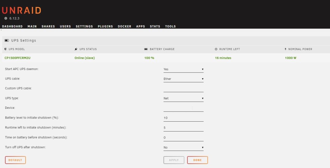Click the 16 minutes runtime value
Screen dimensions: 330x168
point(223,58)
